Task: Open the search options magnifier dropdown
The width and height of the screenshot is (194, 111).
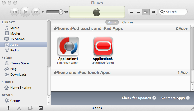Action: (163, 12)
